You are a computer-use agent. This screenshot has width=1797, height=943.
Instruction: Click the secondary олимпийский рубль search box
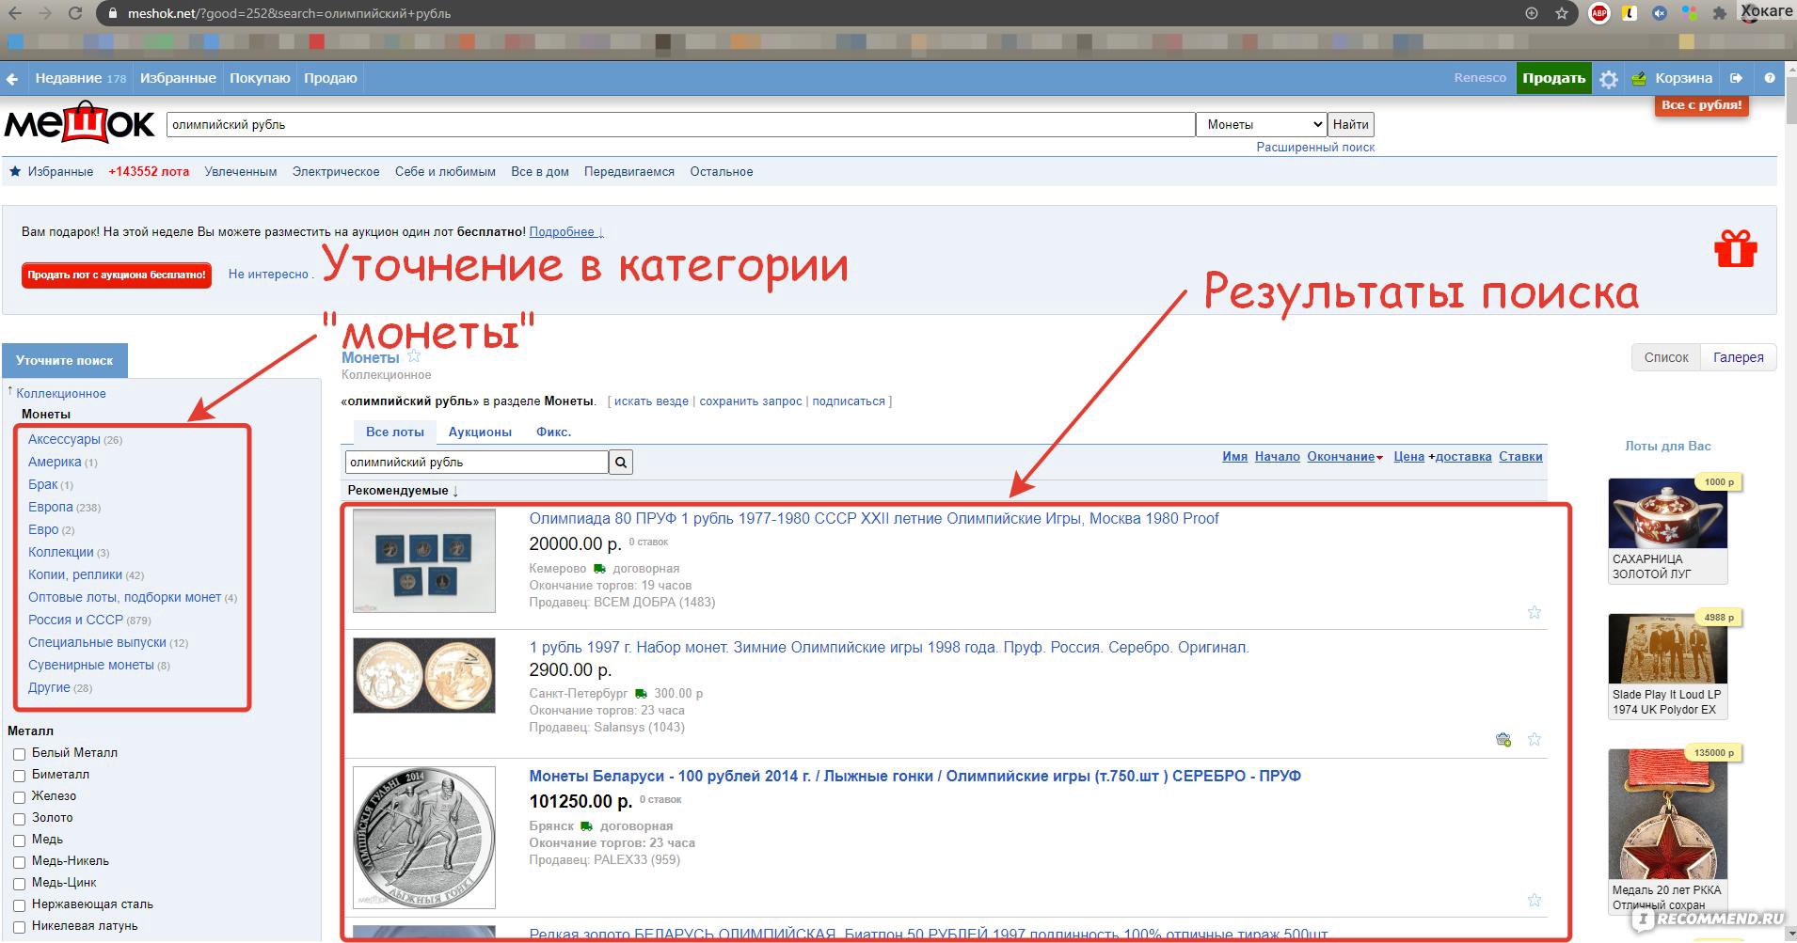coord(477,462)
